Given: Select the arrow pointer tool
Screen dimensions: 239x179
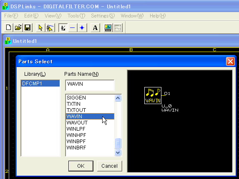Looking at the screenshot, I should click(40, 27).
